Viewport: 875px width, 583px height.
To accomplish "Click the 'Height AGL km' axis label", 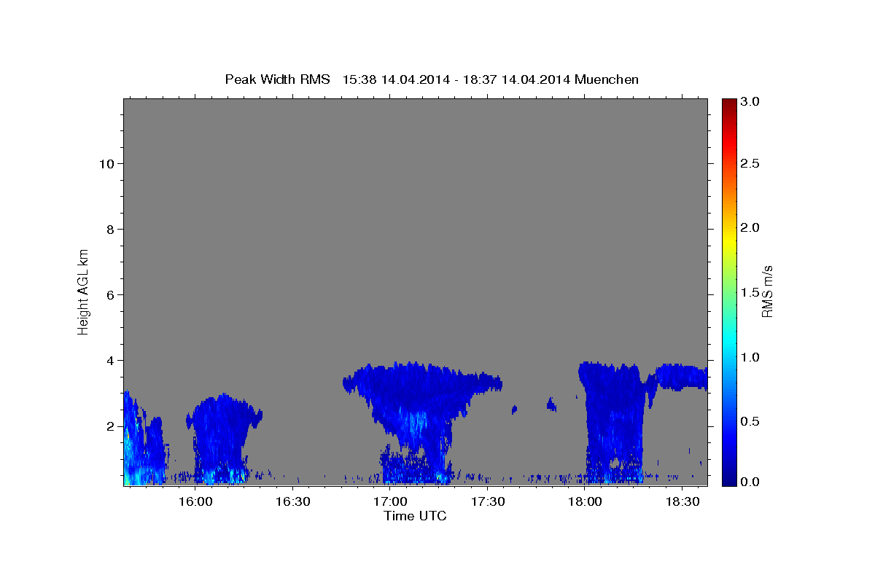I will 84,291.
